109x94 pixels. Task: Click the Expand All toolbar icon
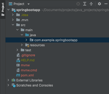click(x=85, y=4)
